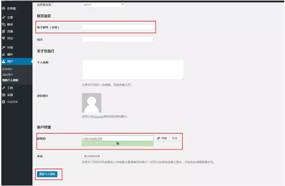Focus the 电子邮件 (必填) input field
Screen dimensions: 285x186
pyautogui.click(x=118, y=27)
